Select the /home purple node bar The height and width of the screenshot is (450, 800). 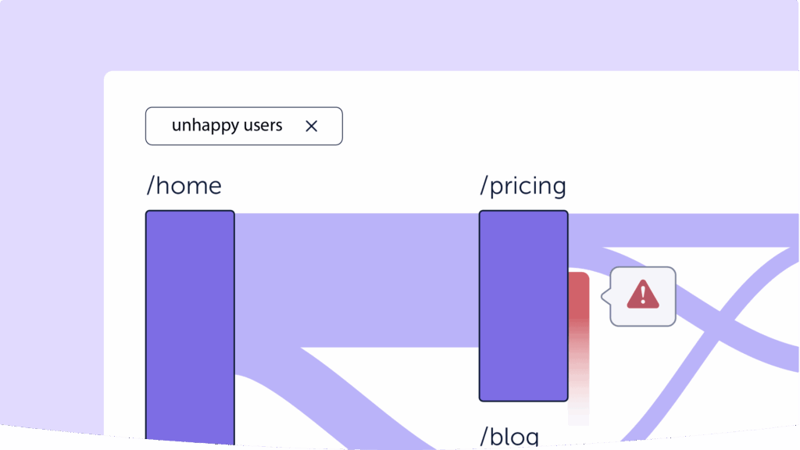pos(190,327)
